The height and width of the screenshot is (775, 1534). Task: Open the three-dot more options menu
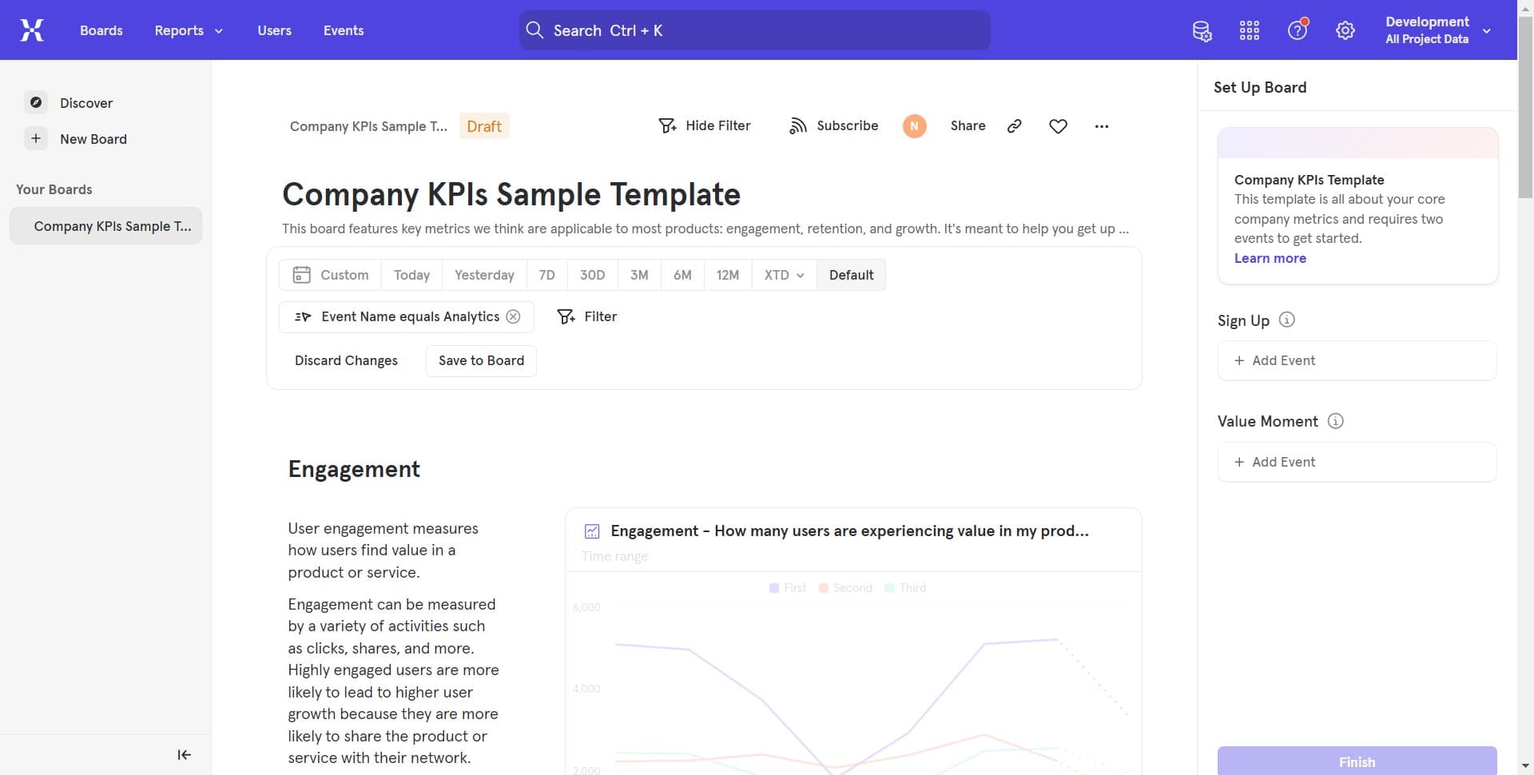1101,126
